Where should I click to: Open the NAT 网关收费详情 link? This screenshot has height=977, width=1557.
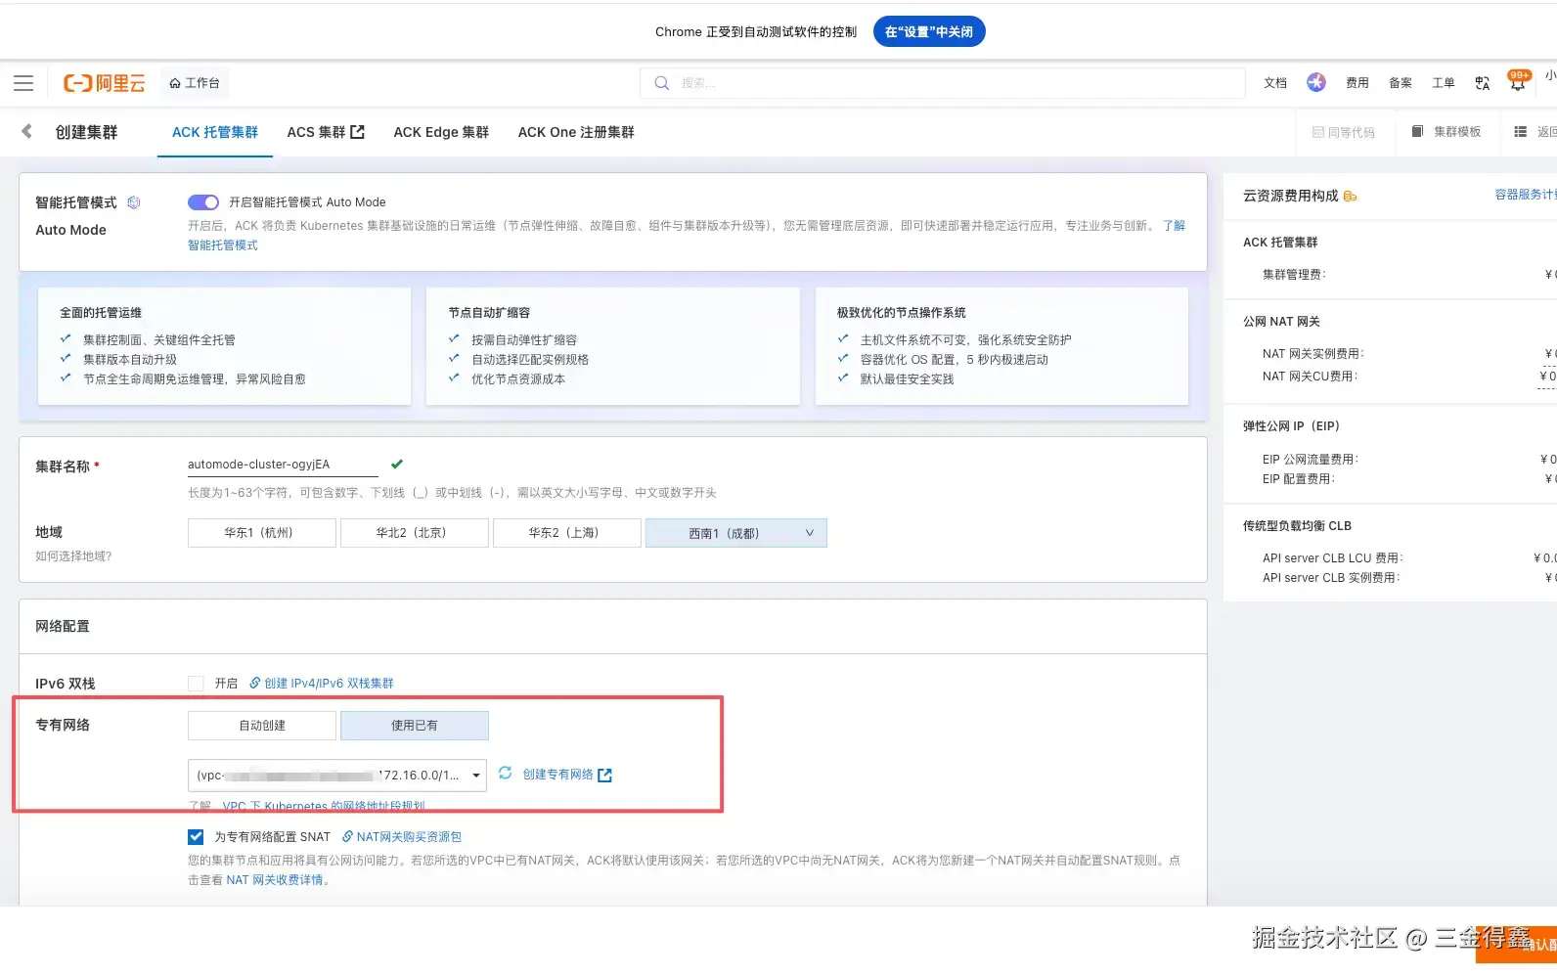click(274, 880)
